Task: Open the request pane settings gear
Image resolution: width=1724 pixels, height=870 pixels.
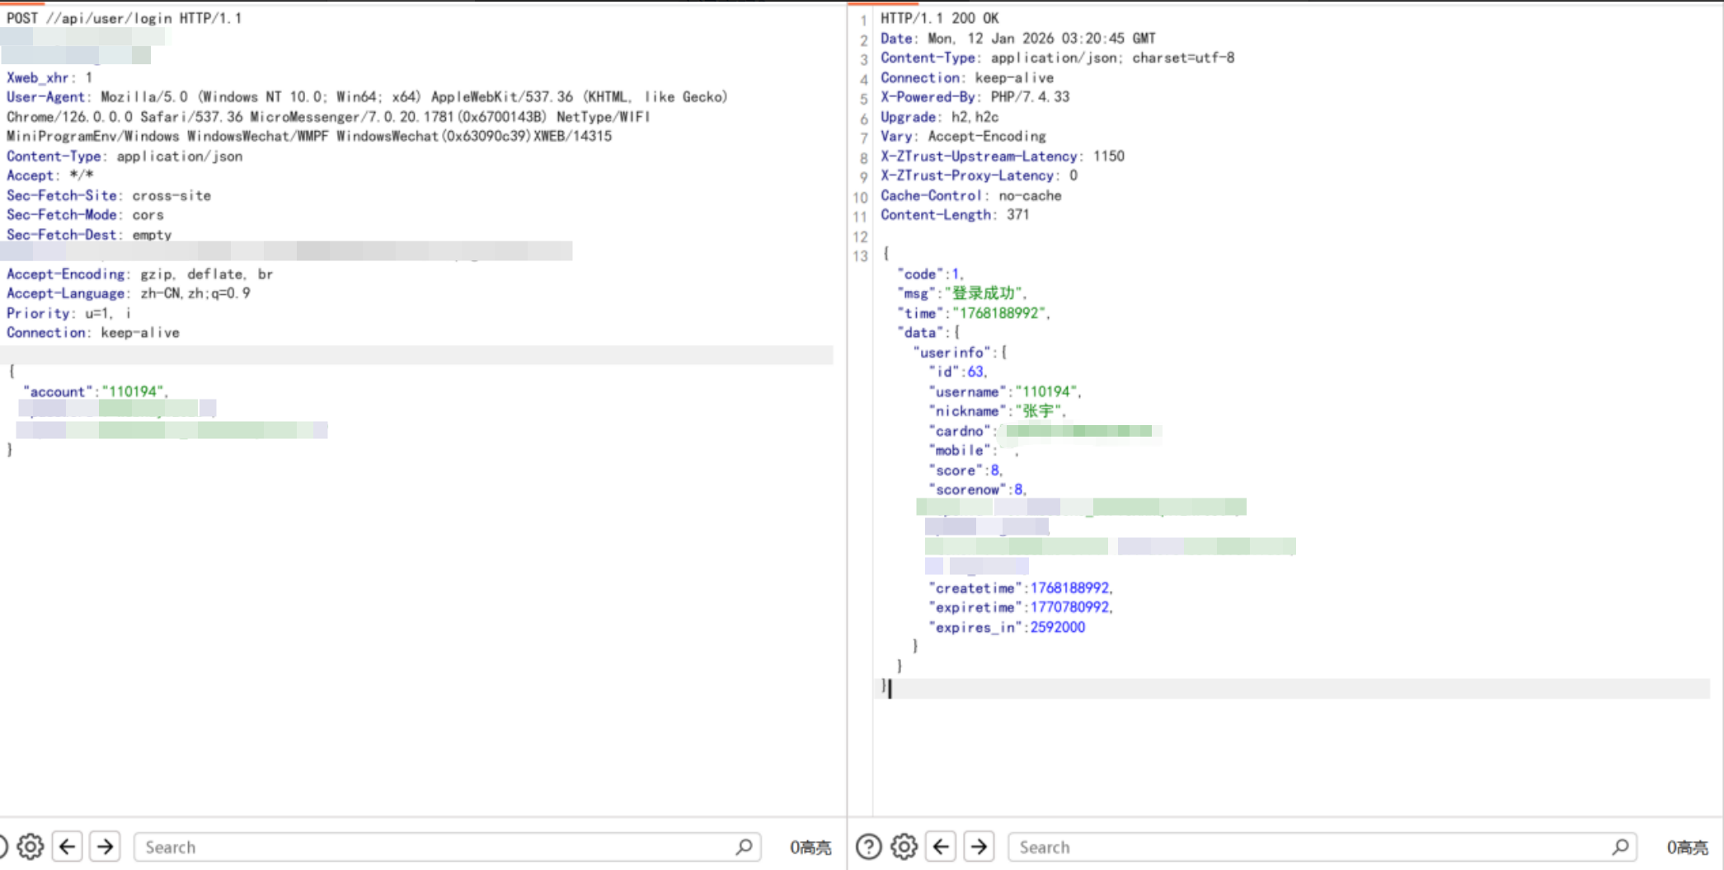Action: [x=31, y=847]
